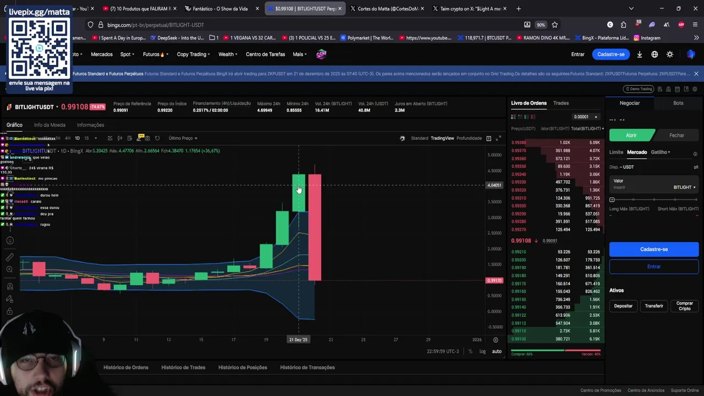Viewport: 704px width, 396px height.
Task: Click the browser address bar URL
Action: (156, 25)
